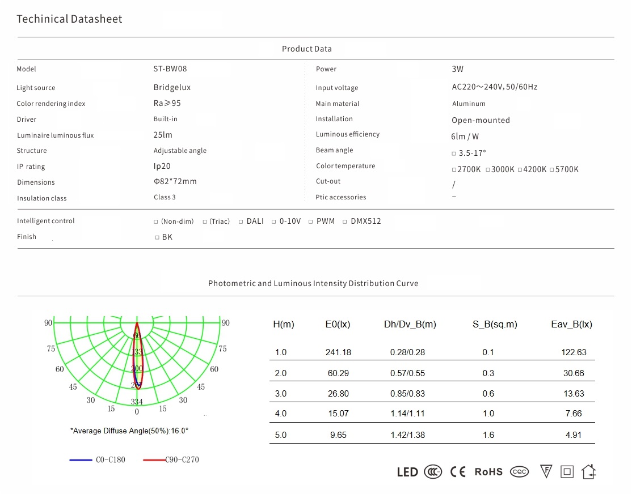Select the triangular F-mark icon
The width and height of the screenshot is (632, 494).
click(546, 471)
